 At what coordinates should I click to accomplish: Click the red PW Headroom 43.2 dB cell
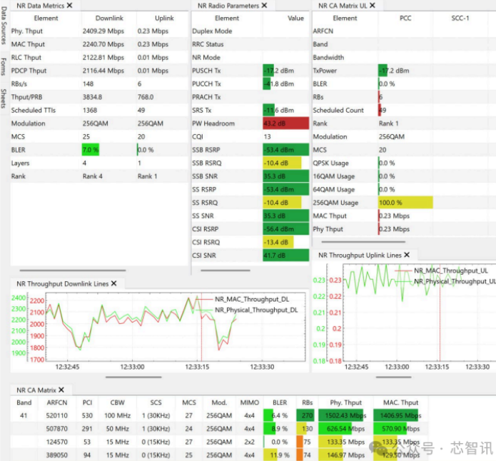tap(285, 123)
